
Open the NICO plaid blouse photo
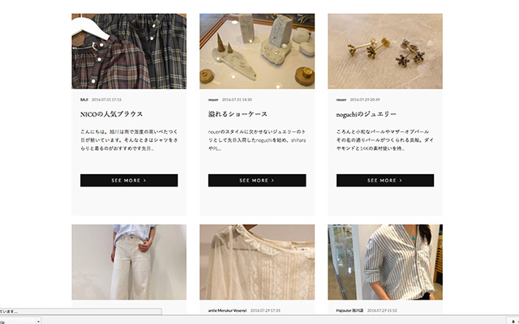coord(129,51)
